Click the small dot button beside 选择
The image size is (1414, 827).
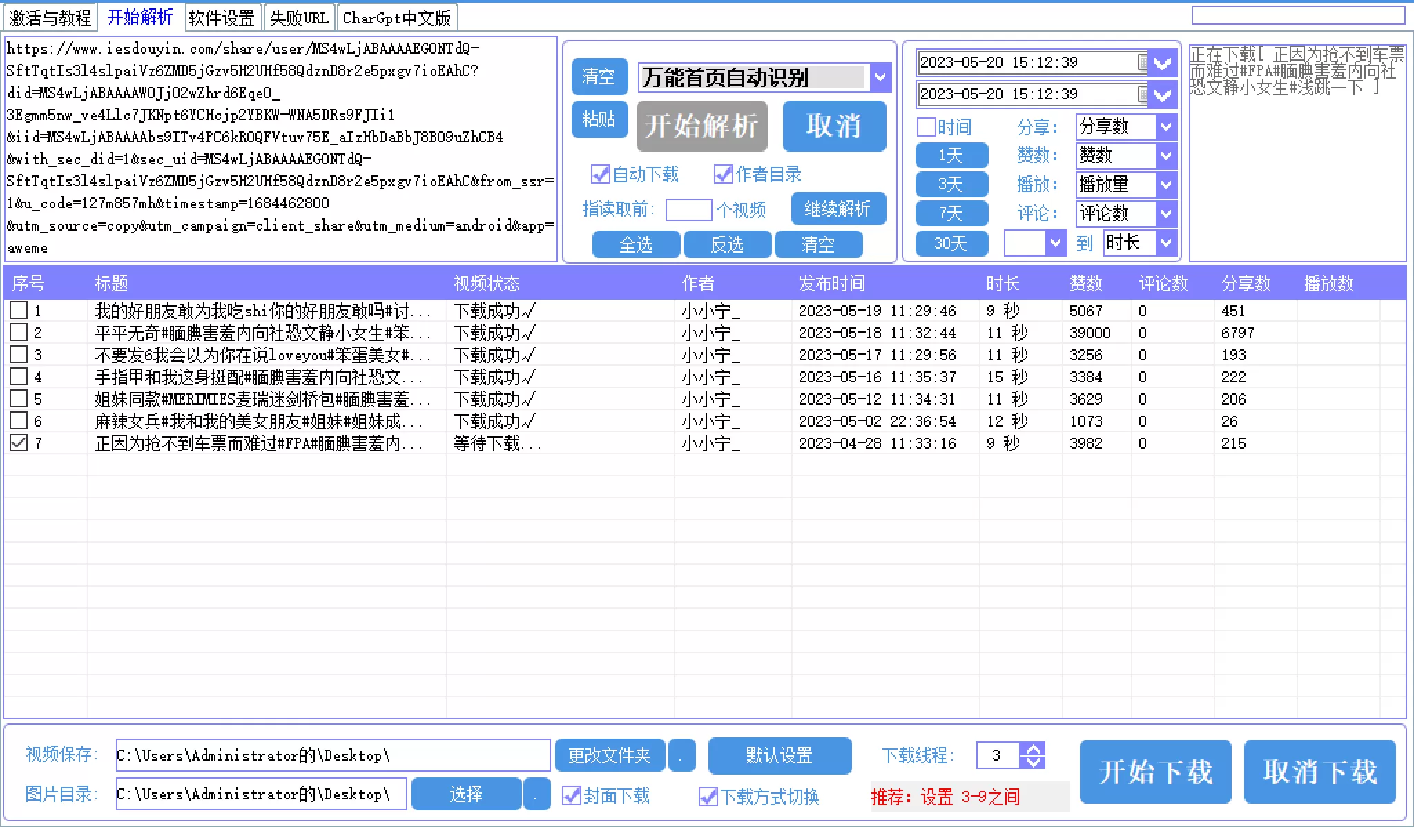point(536,794)
